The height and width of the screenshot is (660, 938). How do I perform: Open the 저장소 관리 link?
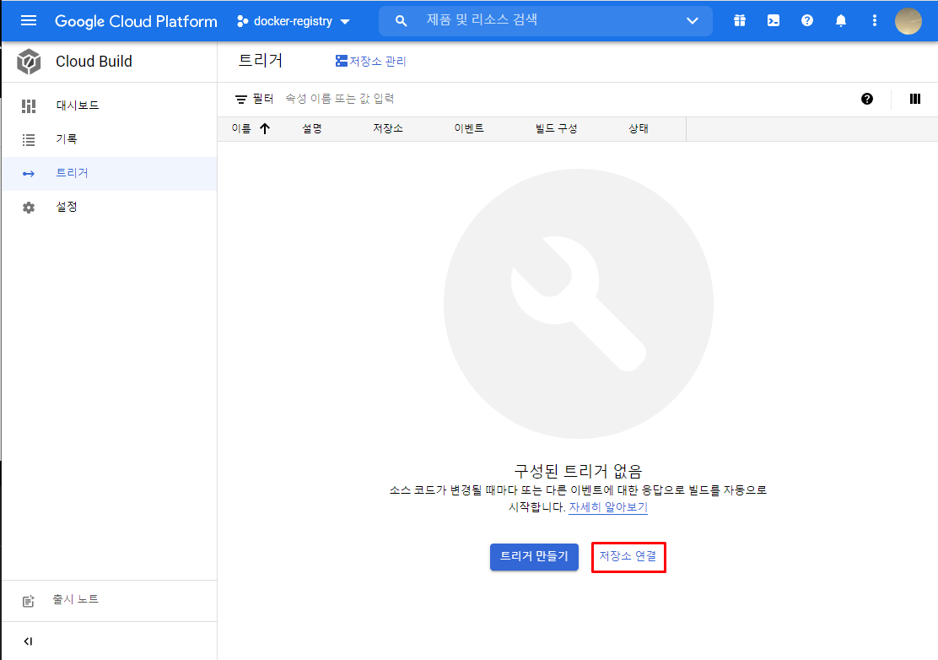(x=371, y=61)
